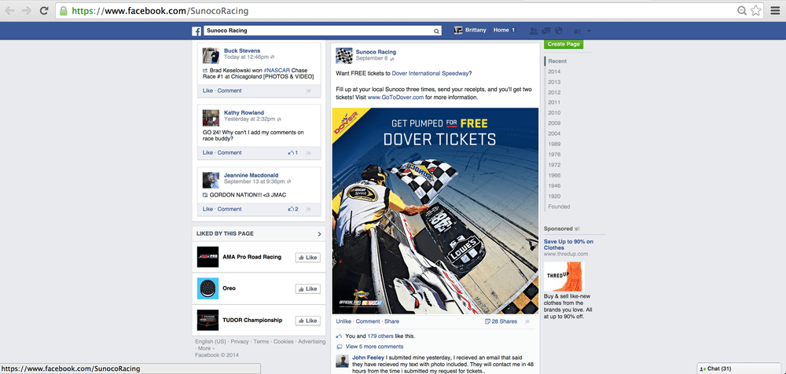Flag Jeannine Macdonald's post

point(308,210)
